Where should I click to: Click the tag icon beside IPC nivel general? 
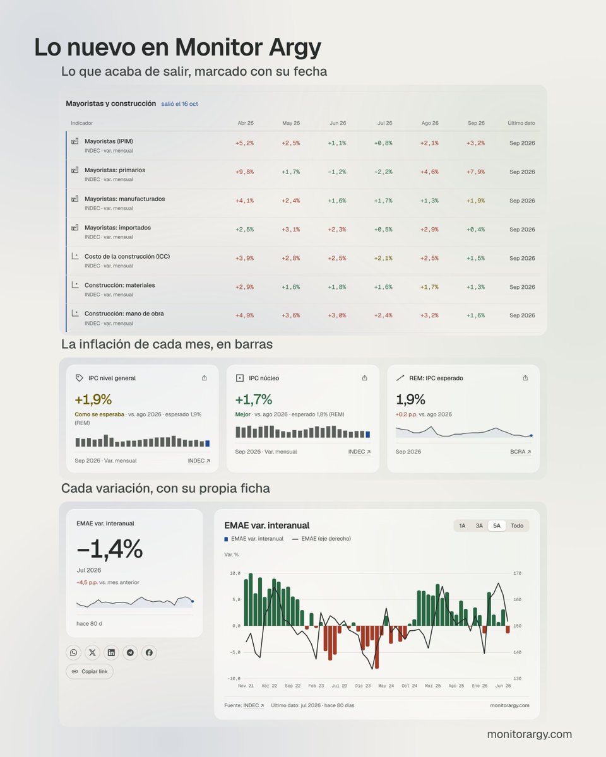click(x=79, y=378)
